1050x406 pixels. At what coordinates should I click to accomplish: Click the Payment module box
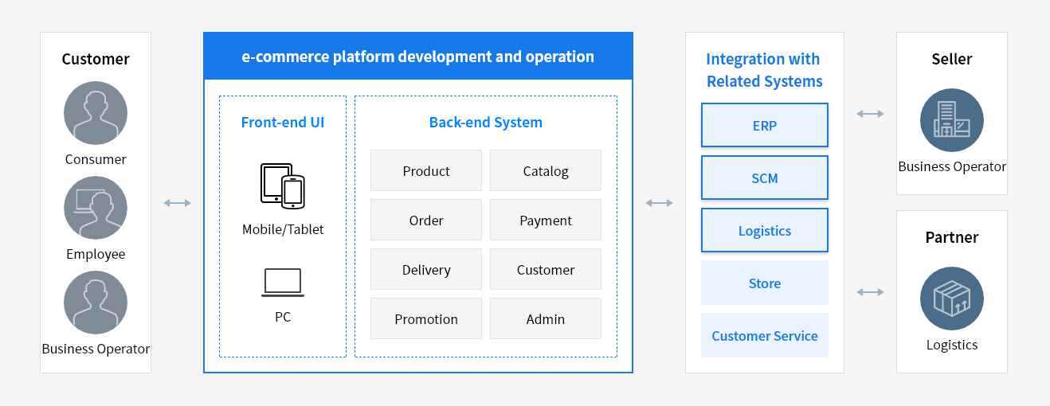pos(546,220)
